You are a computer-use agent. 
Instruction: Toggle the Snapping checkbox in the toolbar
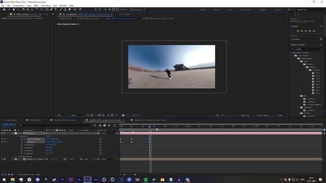tap(131, 10)
